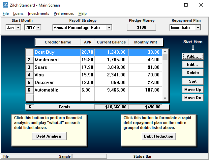Click the 'Sample' file name in status bar
The image size is (209, 160).
pyautogui.click(x=65, y=156)
